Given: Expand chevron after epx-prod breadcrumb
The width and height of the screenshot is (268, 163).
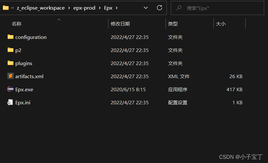Looking at the screenshot, I should (100, 8).
